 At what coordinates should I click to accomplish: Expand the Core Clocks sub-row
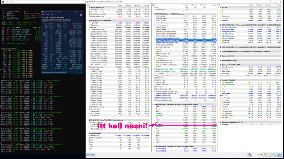pyautogui.click(x=89, y=25)
